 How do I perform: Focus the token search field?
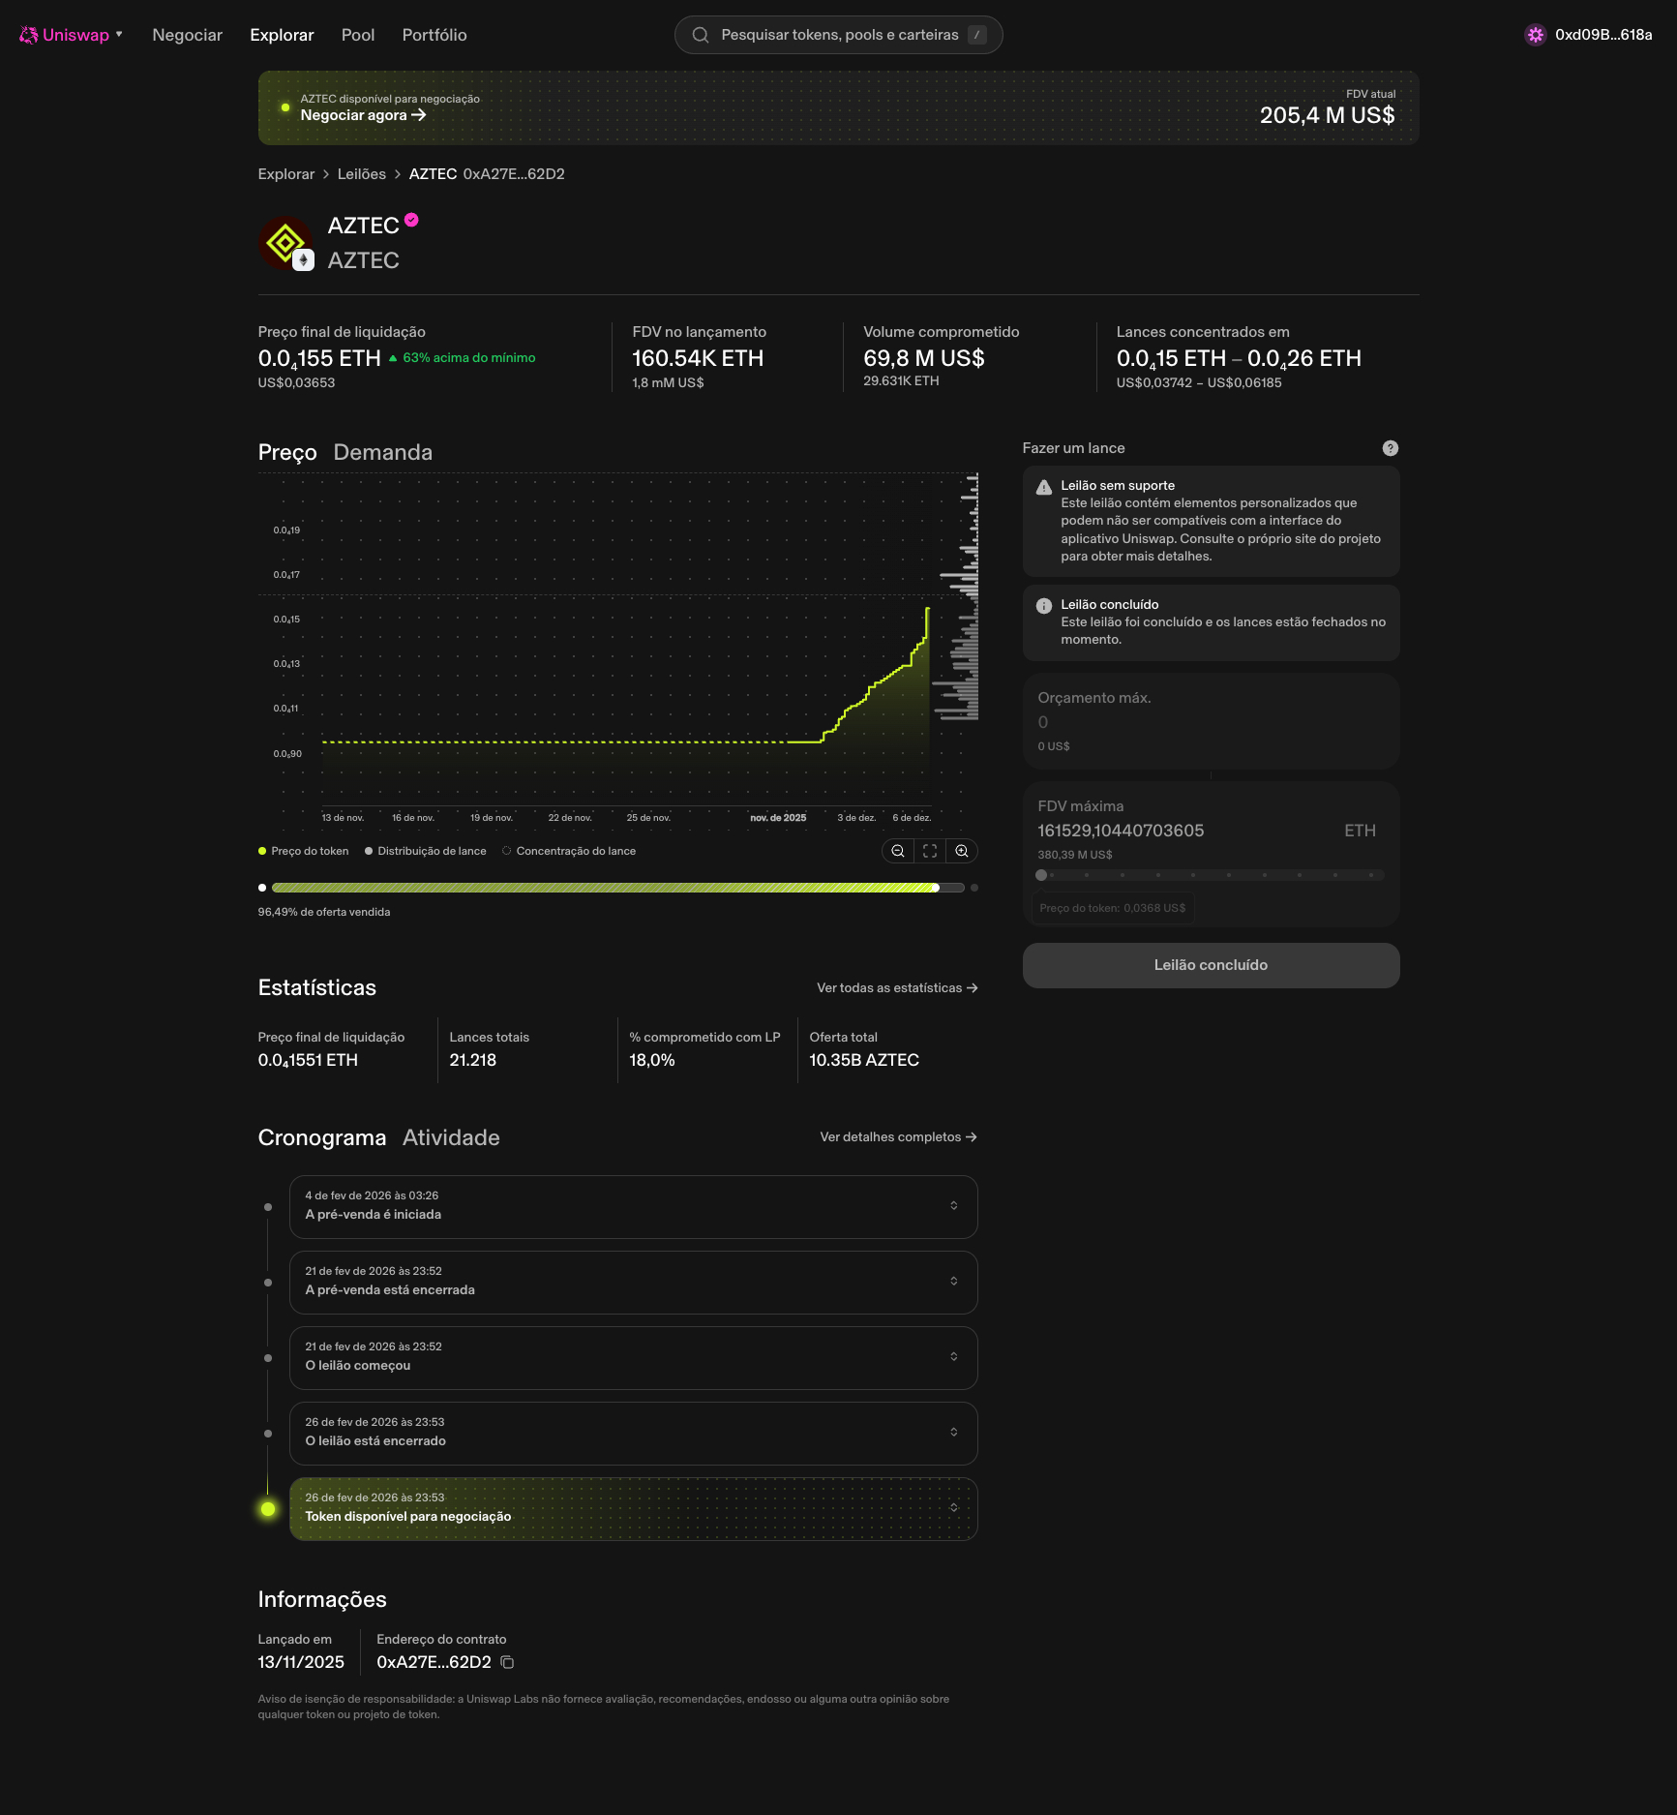pyautogui.click(x=838, y=35)
